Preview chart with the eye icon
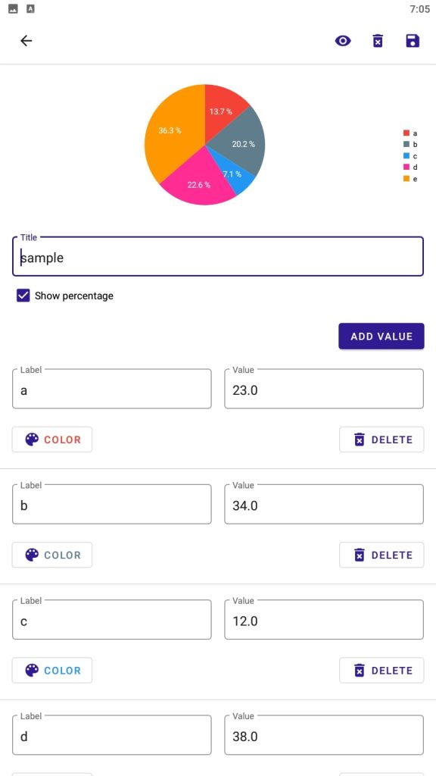436x776 pixels. click(343, 41)
